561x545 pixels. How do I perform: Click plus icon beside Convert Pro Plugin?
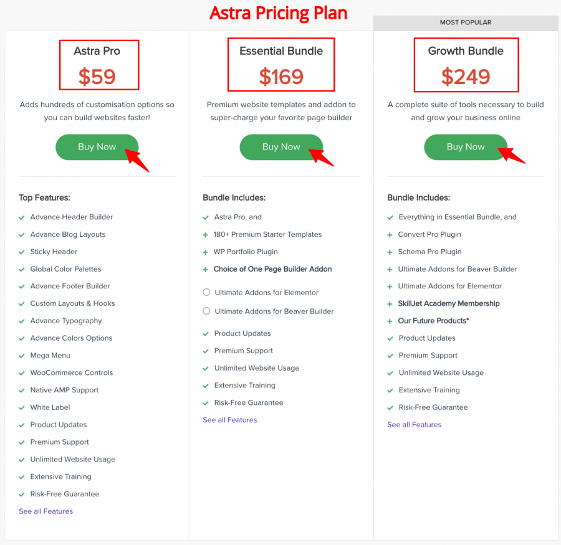coord(390,235)
